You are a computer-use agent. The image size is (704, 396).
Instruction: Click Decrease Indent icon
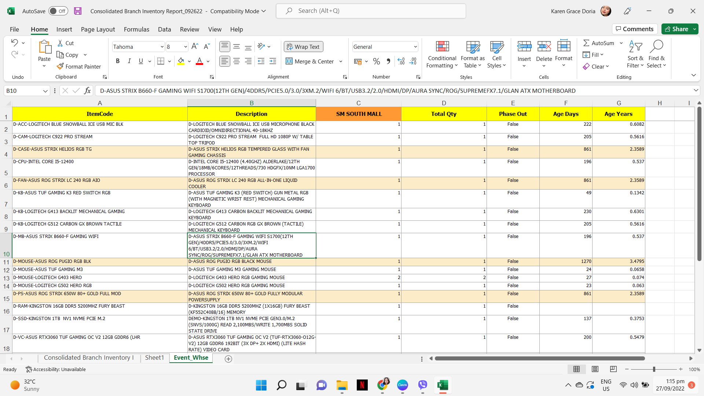click(261, 61)
